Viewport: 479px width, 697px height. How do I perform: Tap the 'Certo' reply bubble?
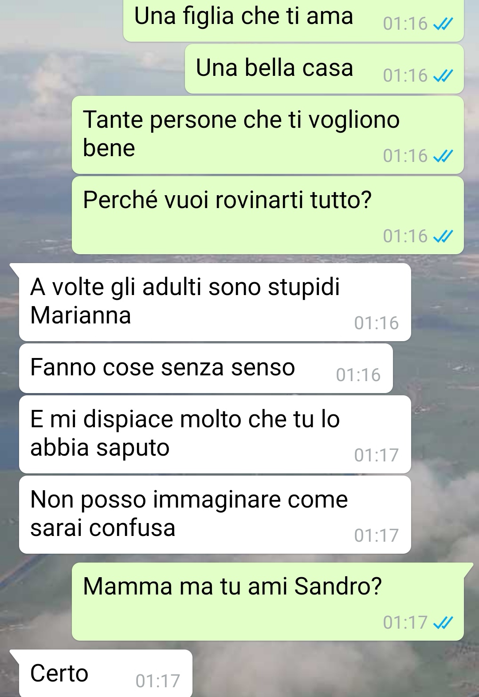tap(106, 673)
